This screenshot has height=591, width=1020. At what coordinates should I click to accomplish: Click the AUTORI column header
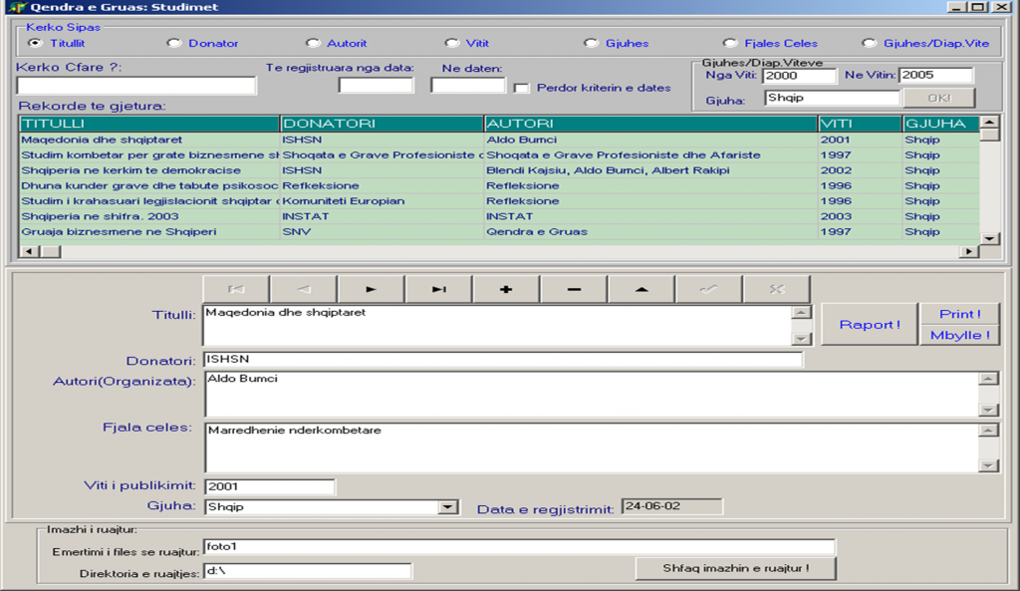click(651, 124)
